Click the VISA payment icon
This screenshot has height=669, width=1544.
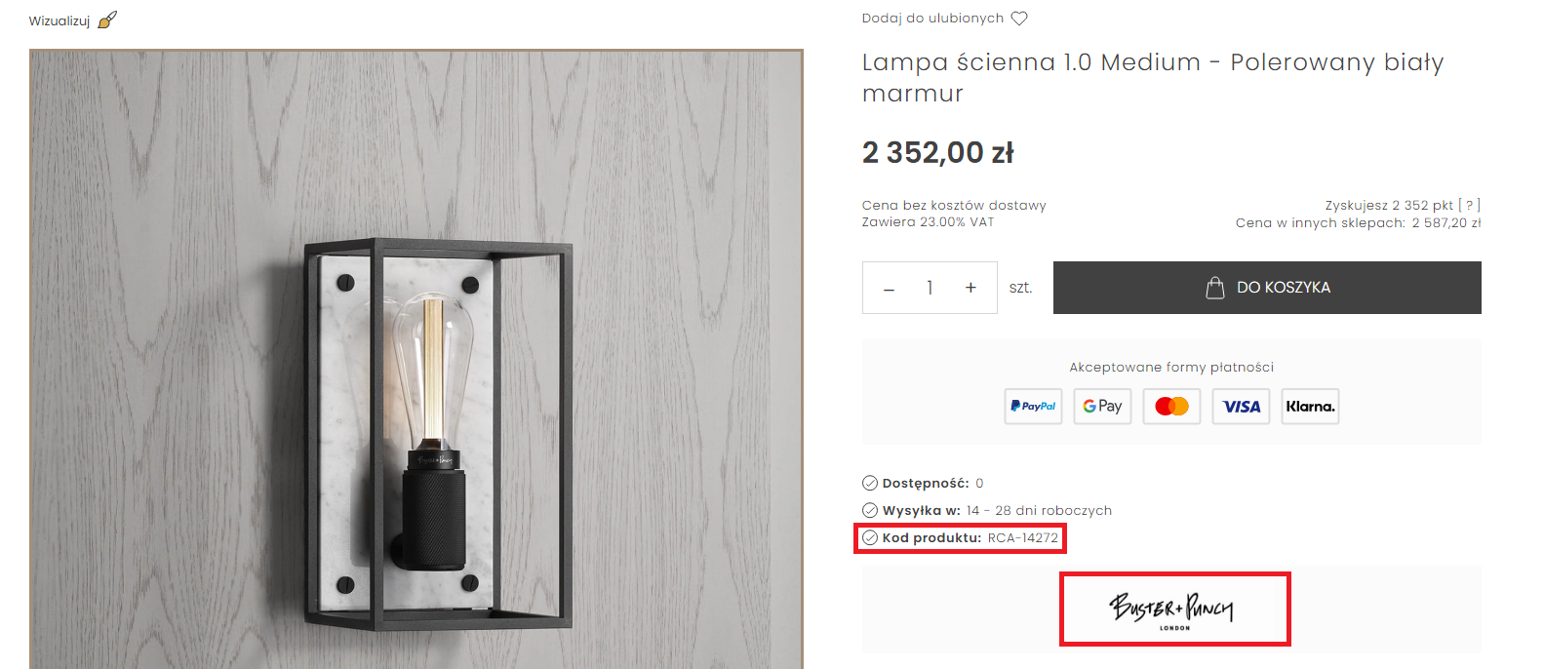coord(1241,407)
